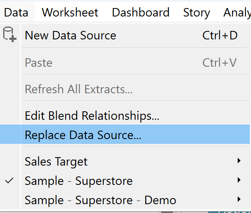
Task: Expand the Sales Target submenu arrow
Action: 239,161
